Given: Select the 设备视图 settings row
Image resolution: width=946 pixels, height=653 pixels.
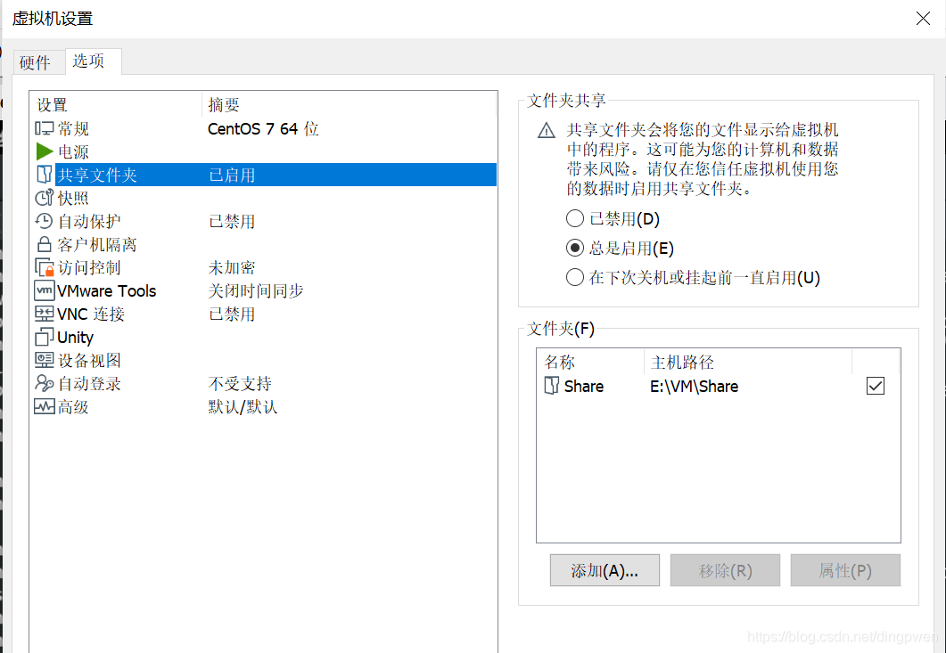Looking at the screenshot, I should point(264,360).
